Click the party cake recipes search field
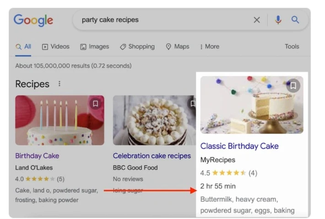The width and height of the screenshot is (325, 219). pyautogui.click(x=160, y=20)
